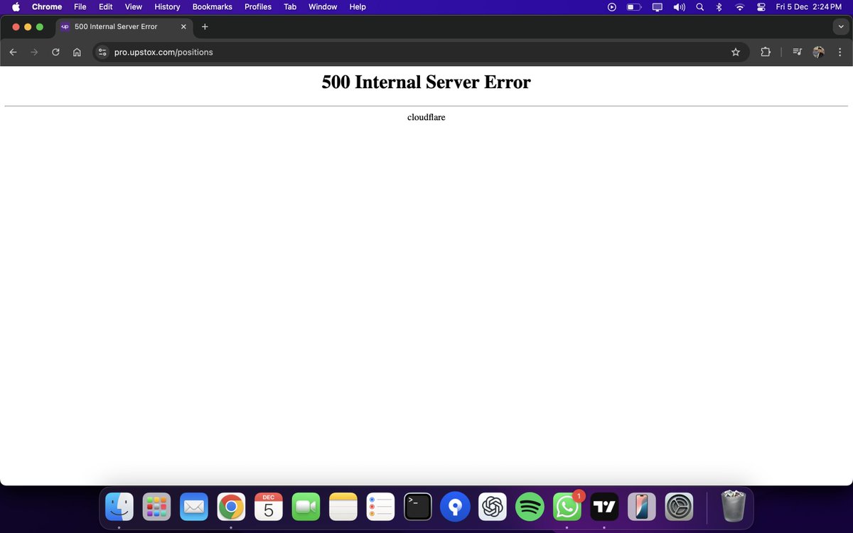Open the home page icon
Image resolution: width=853 pixels, height=533 pixels.
(76, 51)
